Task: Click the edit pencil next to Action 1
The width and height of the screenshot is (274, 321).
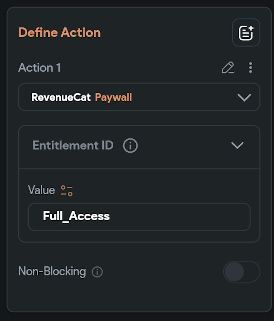Action: (228, 68)
